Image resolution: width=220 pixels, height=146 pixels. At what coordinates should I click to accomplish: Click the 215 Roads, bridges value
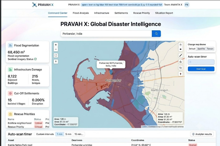[35, 76]
